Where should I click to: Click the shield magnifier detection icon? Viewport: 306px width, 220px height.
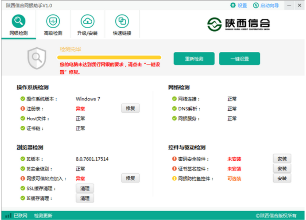pos(37,57)
